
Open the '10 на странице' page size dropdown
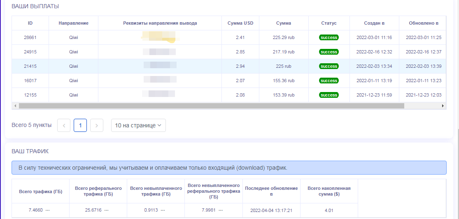[138, 126]
